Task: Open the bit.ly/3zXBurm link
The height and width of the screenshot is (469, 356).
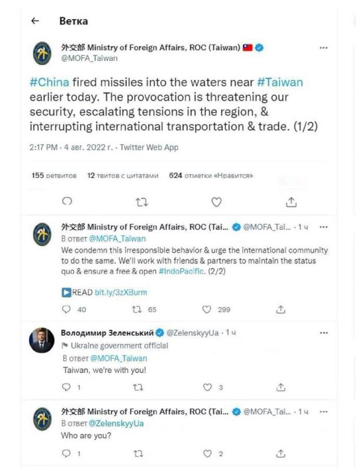Action: pos(121,293)
